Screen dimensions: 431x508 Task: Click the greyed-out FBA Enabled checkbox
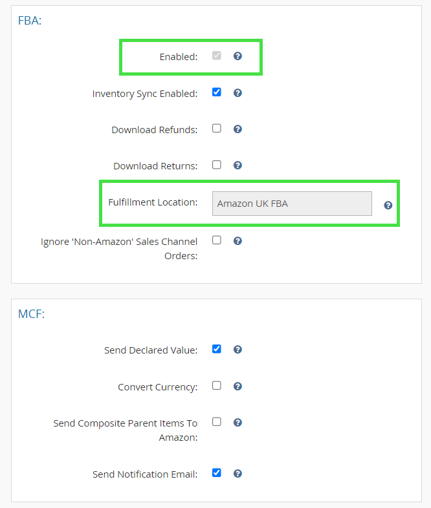coord(217,56)
